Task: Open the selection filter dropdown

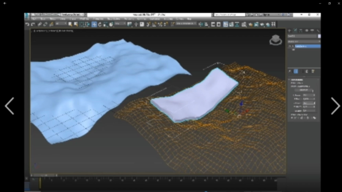Action: coord(61,23)
